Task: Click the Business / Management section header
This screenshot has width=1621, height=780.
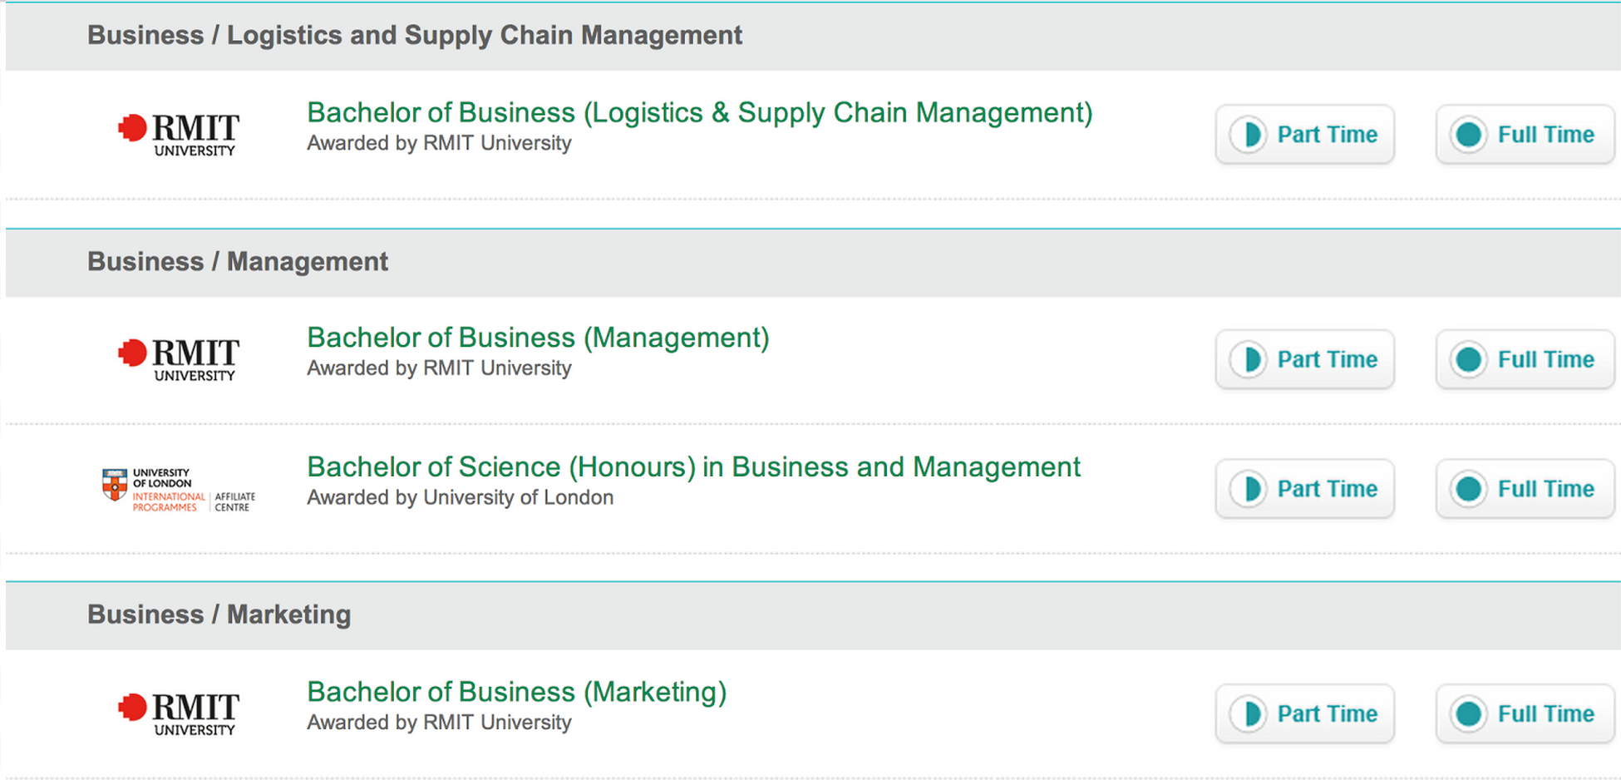Action: (238, 262)
